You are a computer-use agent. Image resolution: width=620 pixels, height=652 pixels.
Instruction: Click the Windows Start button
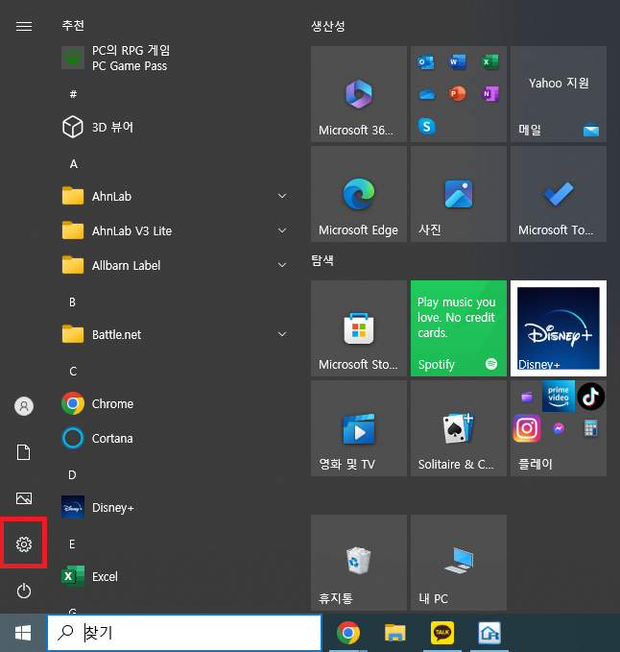click(x=23, y=634)
